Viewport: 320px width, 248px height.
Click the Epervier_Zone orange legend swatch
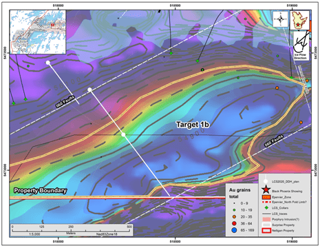(266, 197)
